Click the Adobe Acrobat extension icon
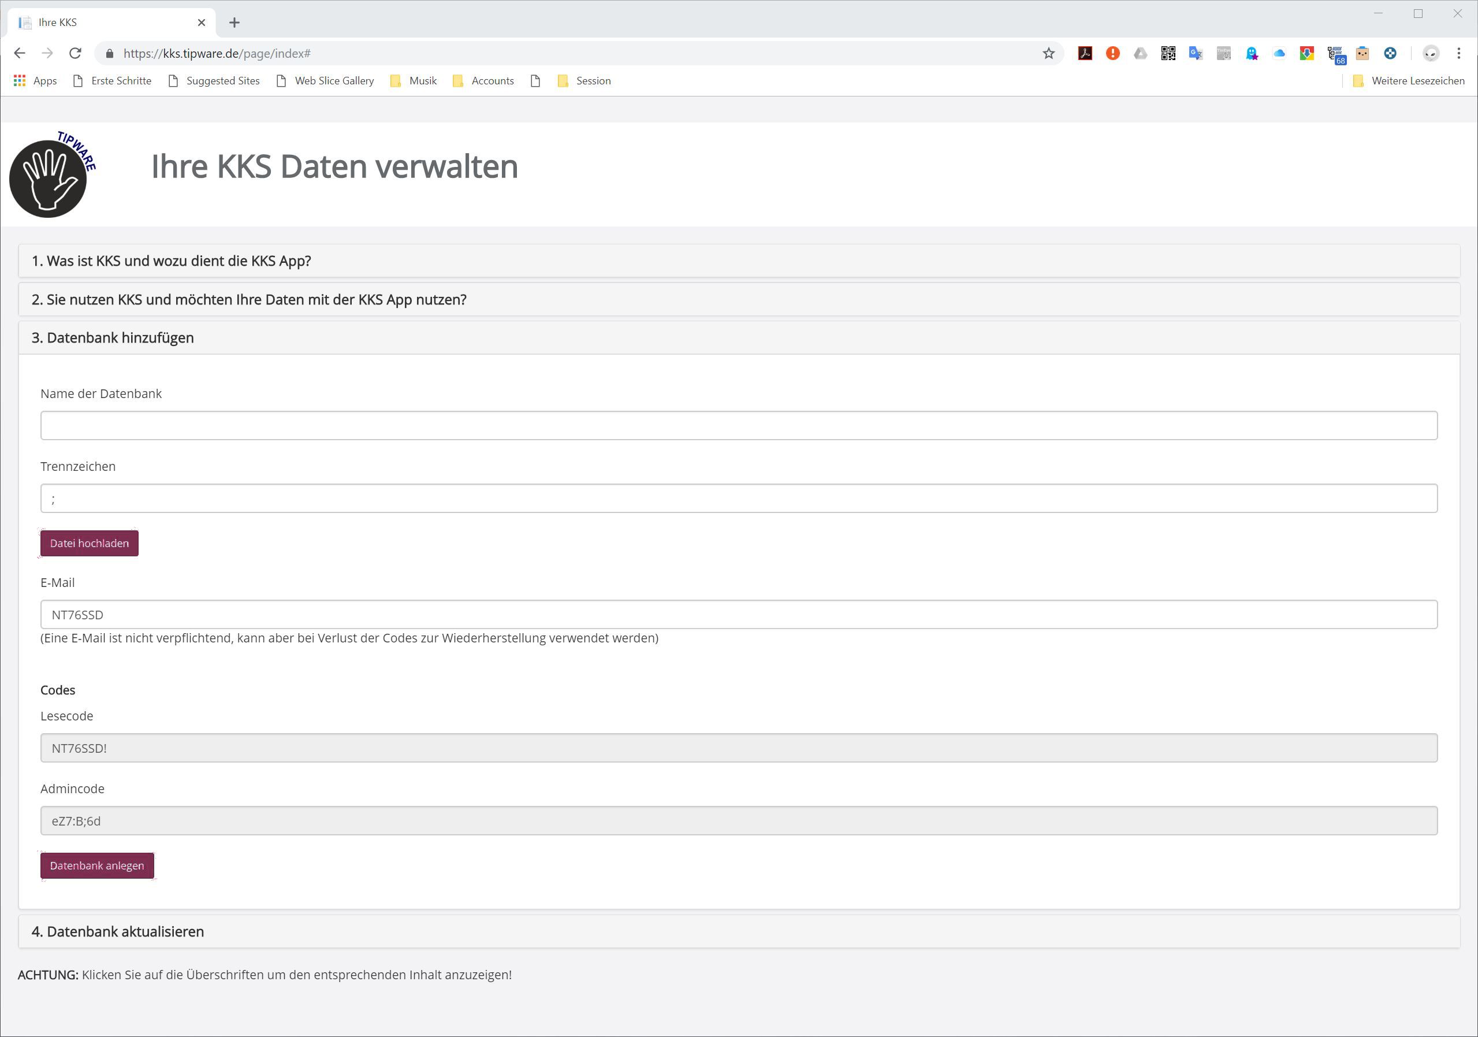 1085,53
